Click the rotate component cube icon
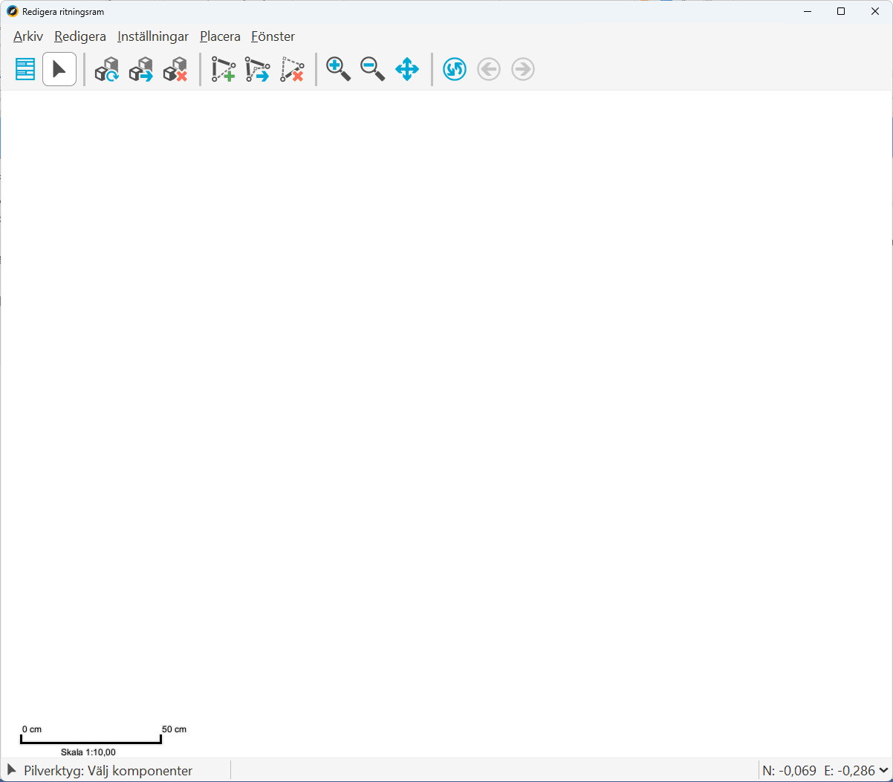The image size is (893, 782). click(107, 70)
